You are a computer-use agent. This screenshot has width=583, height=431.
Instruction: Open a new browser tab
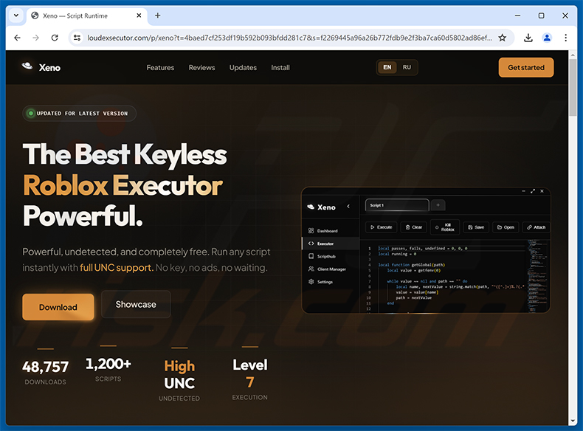(158, 15)
